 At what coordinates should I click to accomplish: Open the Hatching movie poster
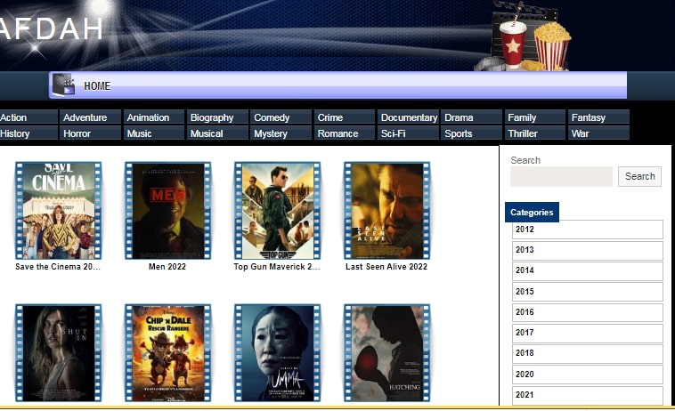pos(387,353)
